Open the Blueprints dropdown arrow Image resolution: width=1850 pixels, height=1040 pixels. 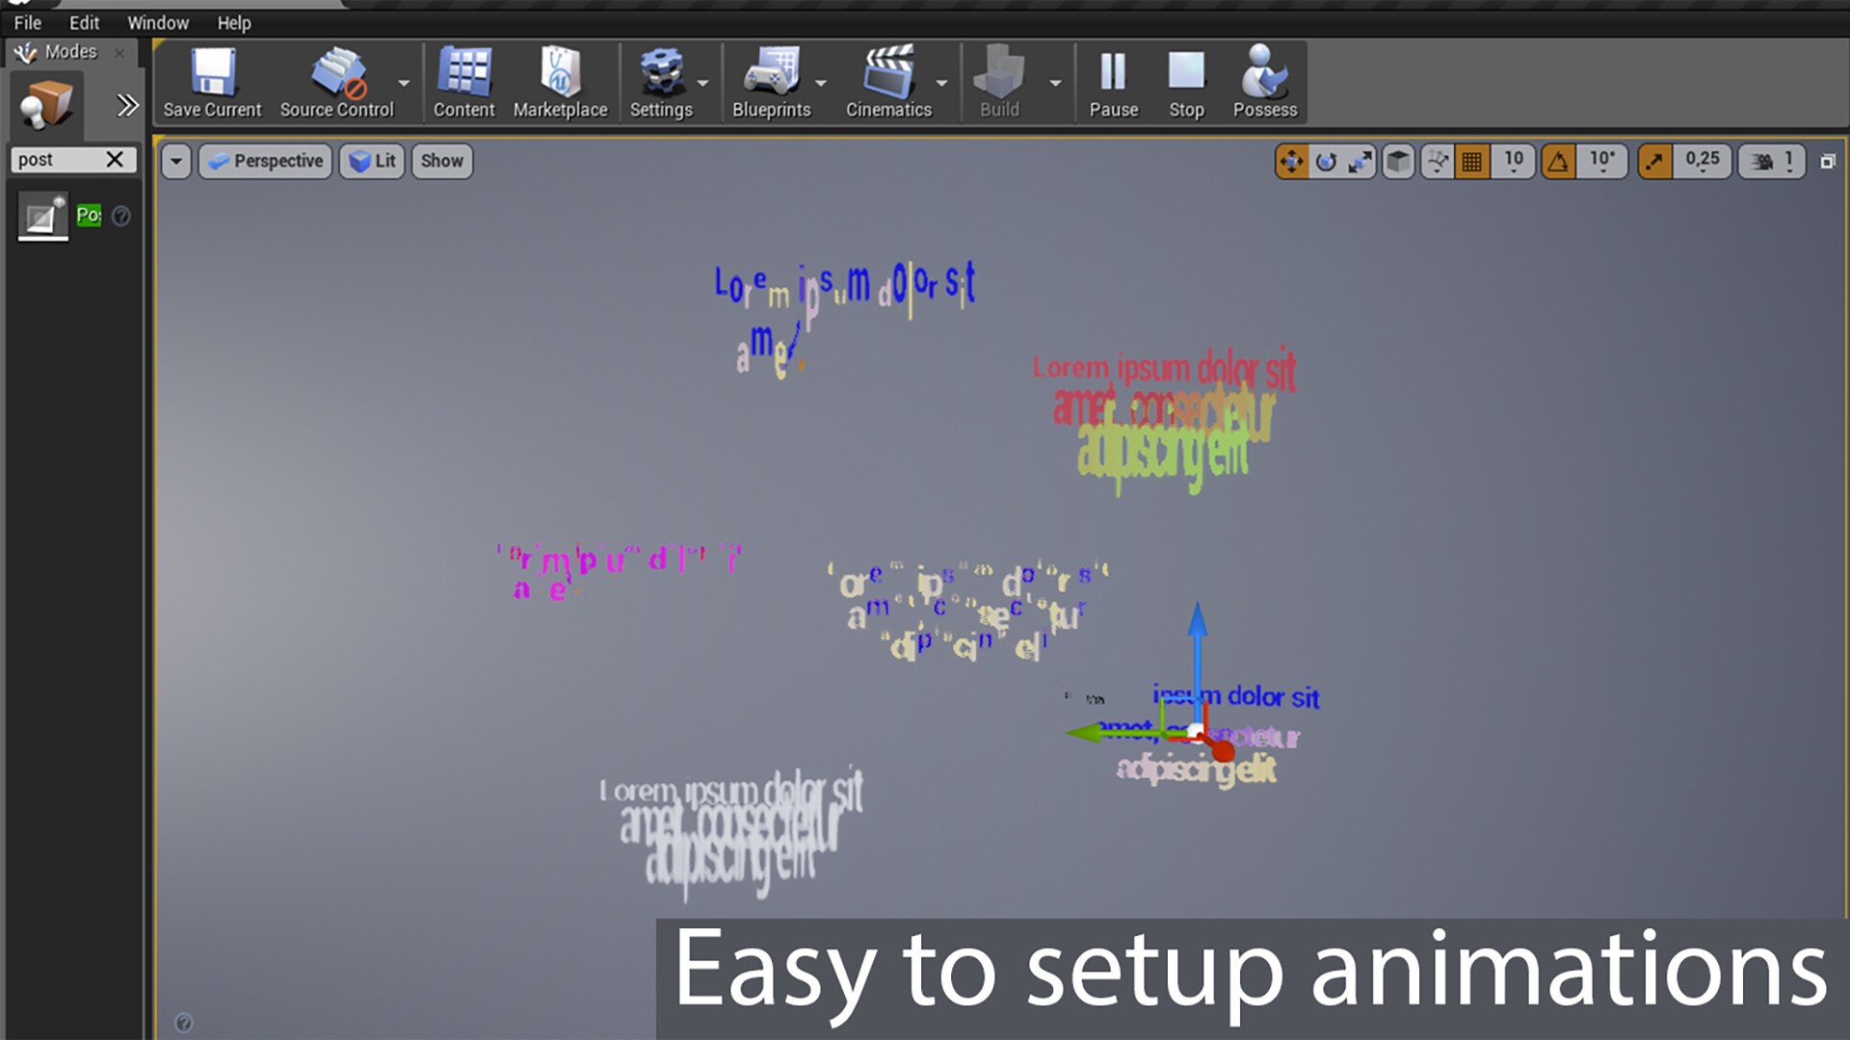[x=820, y=82]
